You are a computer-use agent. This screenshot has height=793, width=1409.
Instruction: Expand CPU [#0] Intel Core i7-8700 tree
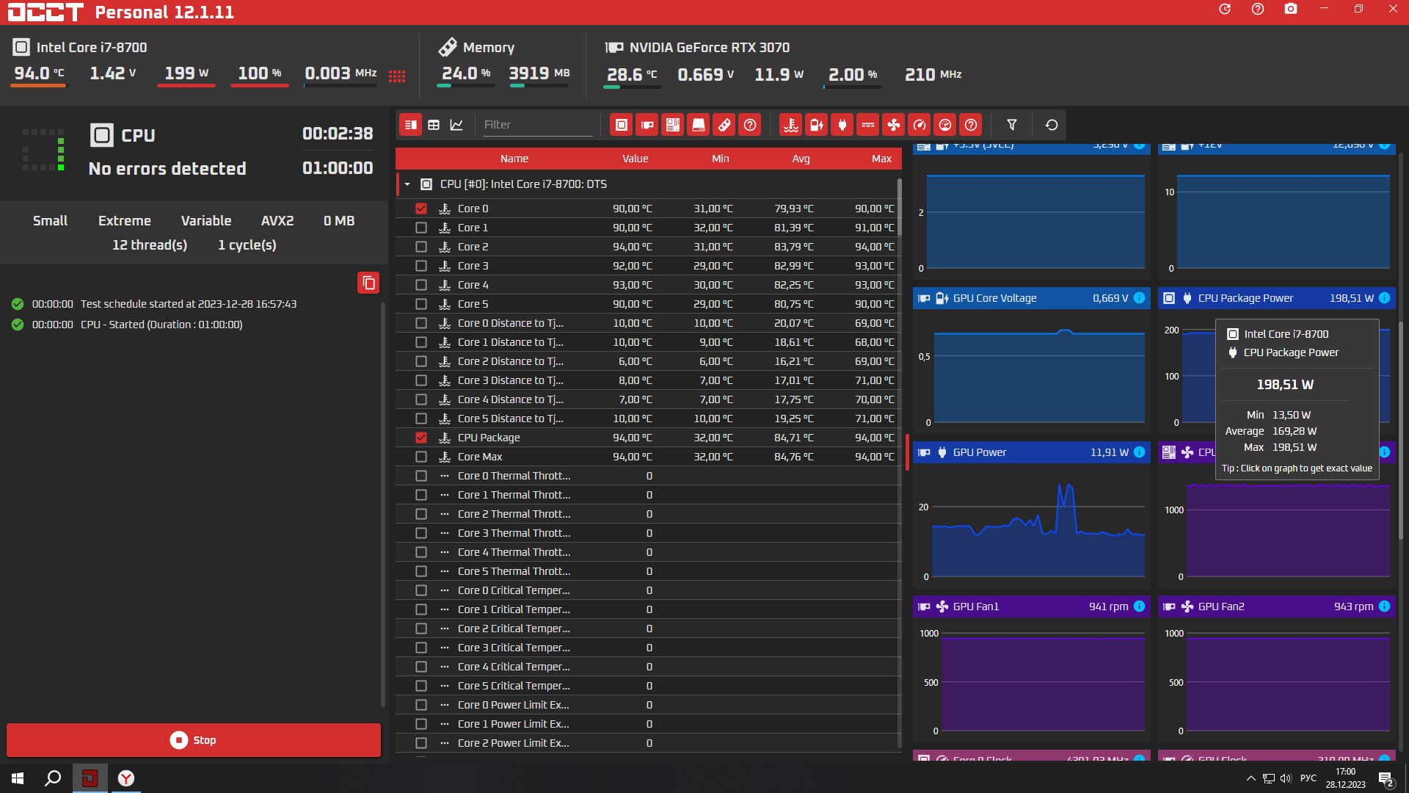(x=407, y=184)
